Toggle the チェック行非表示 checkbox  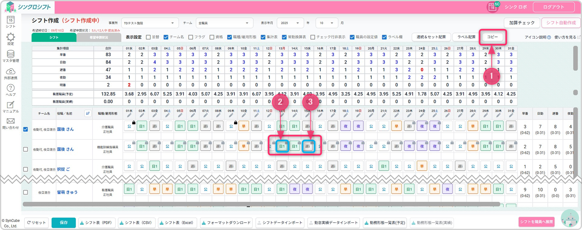click(312, 37)
